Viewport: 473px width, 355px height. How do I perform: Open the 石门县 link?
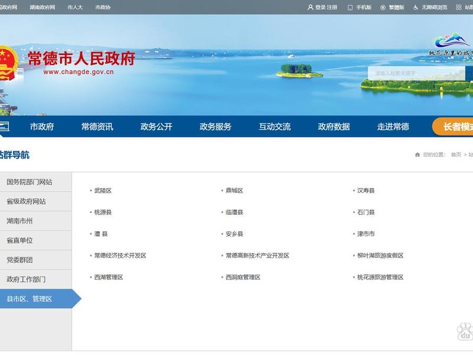(366, 212)
